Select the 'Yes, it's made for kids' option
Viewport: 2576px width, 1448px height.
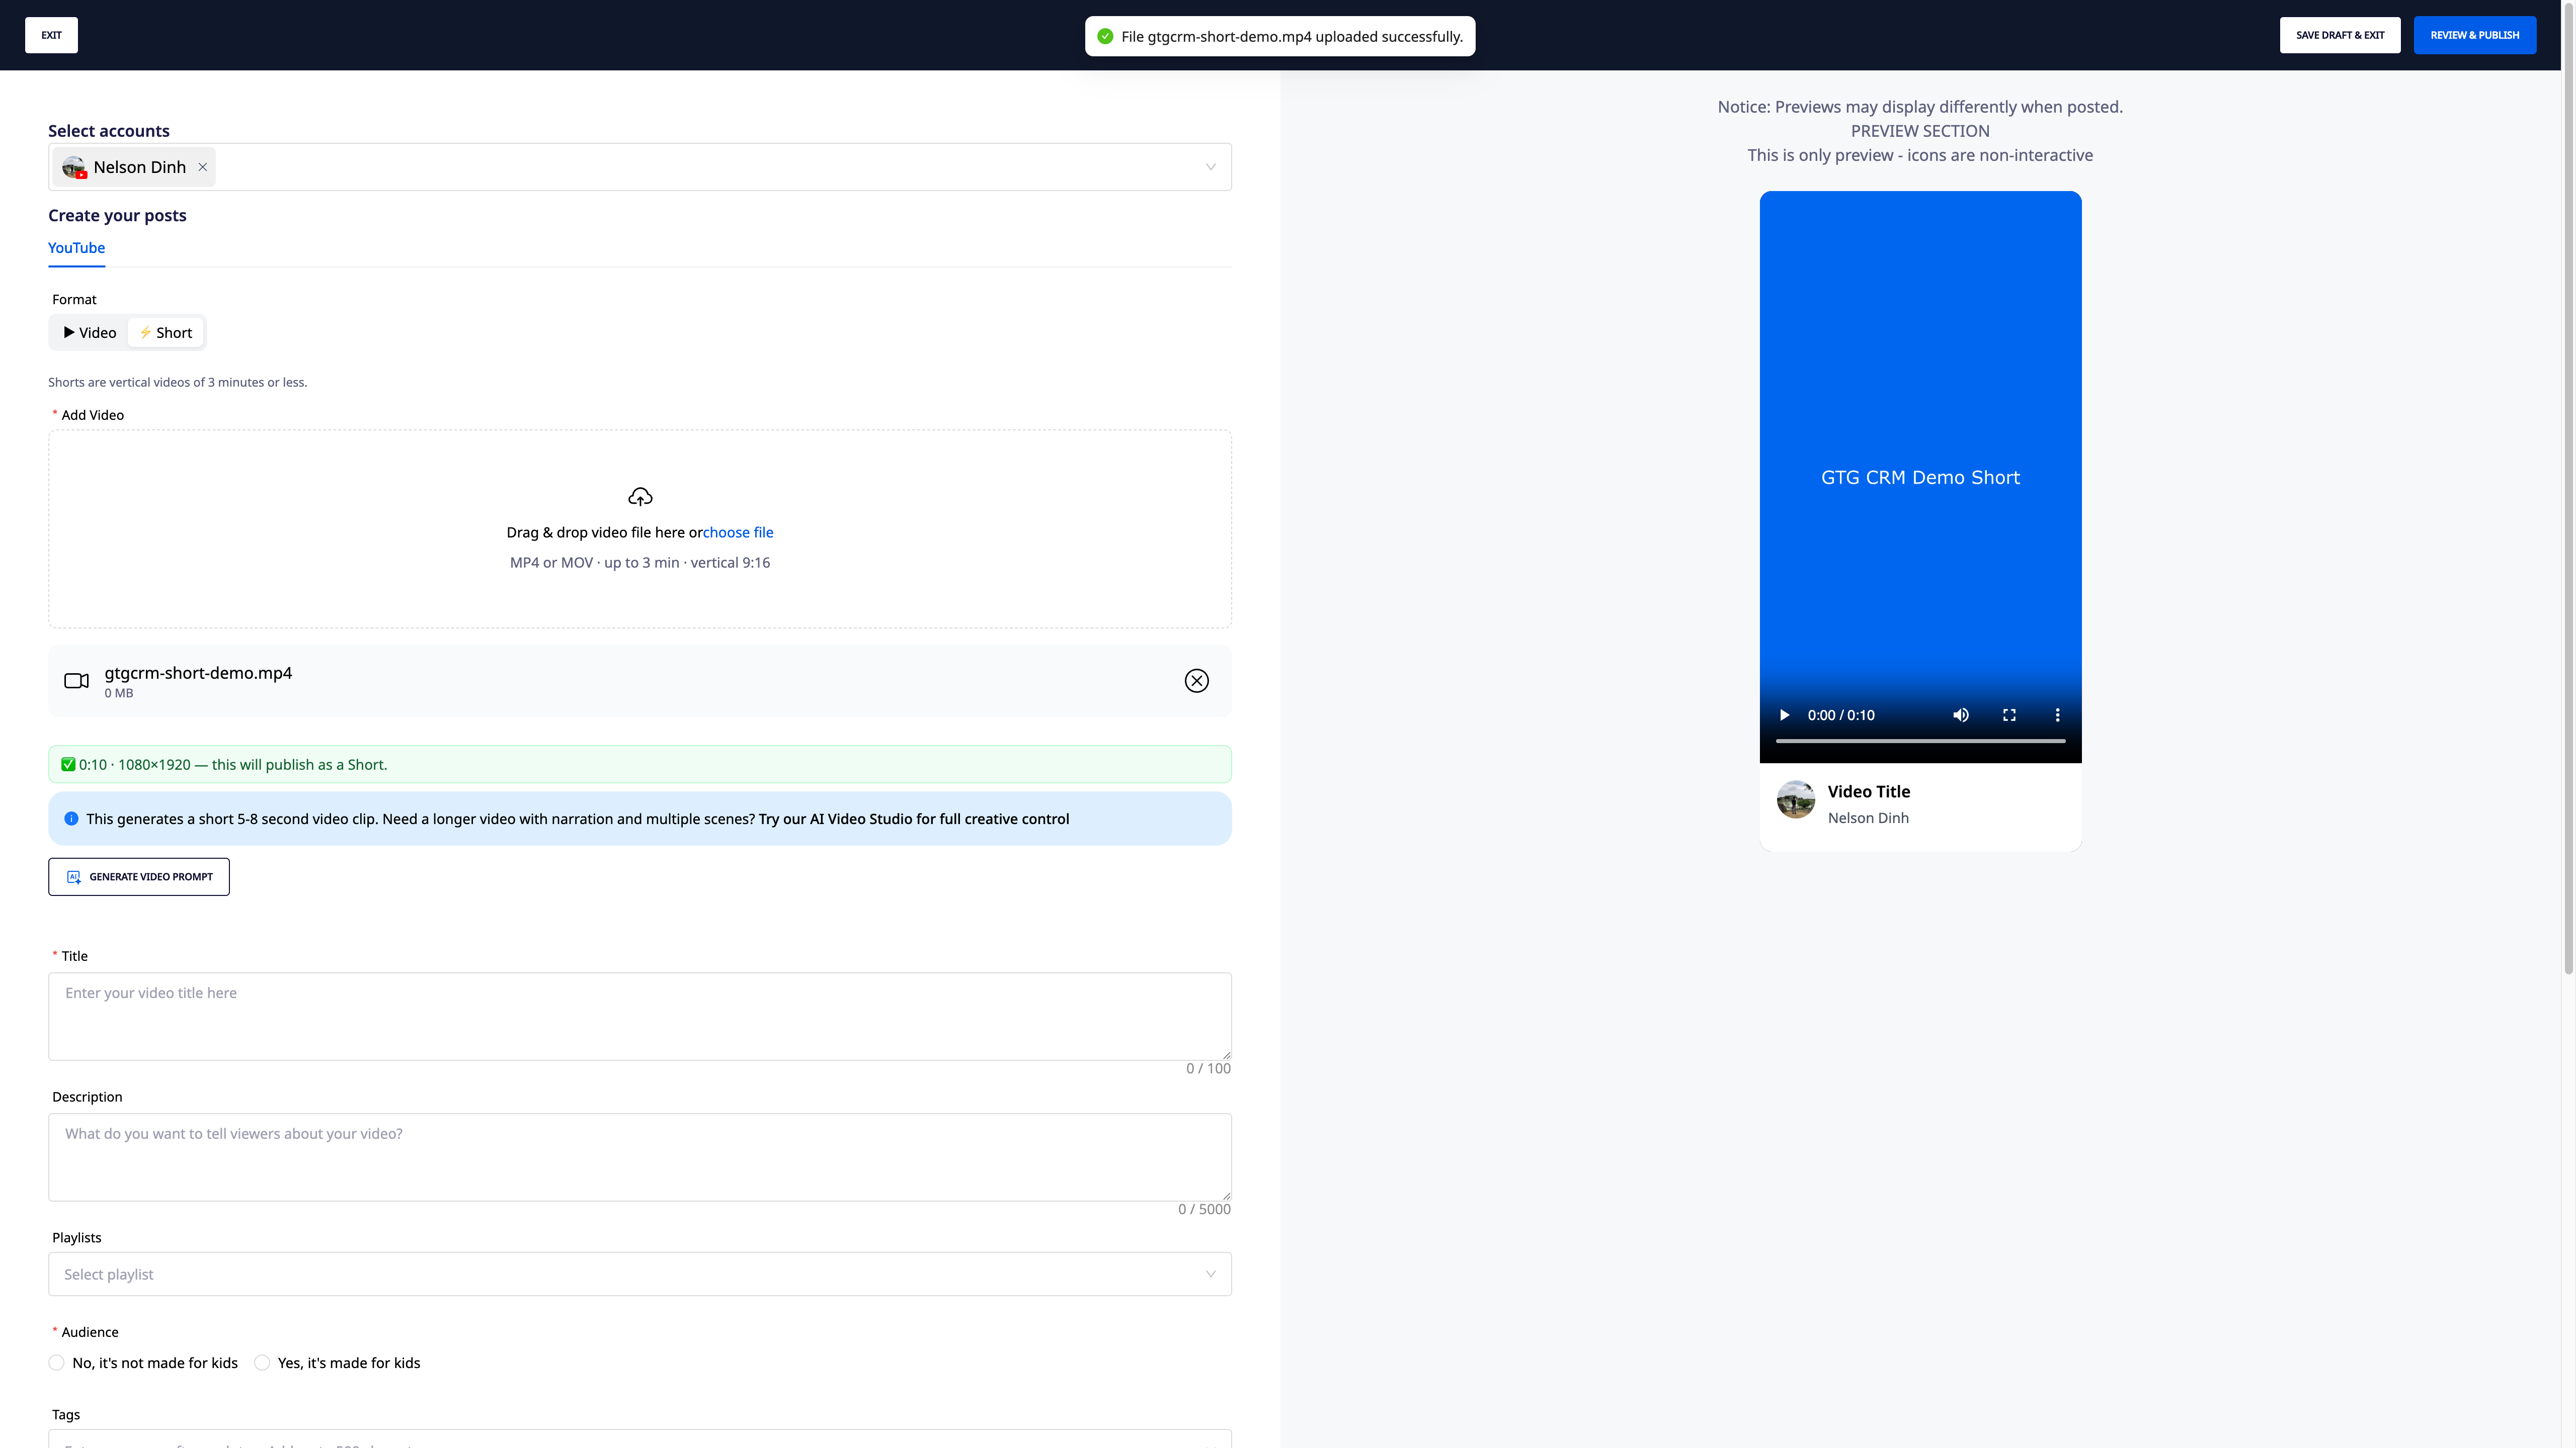click(x=262, y=1362)
